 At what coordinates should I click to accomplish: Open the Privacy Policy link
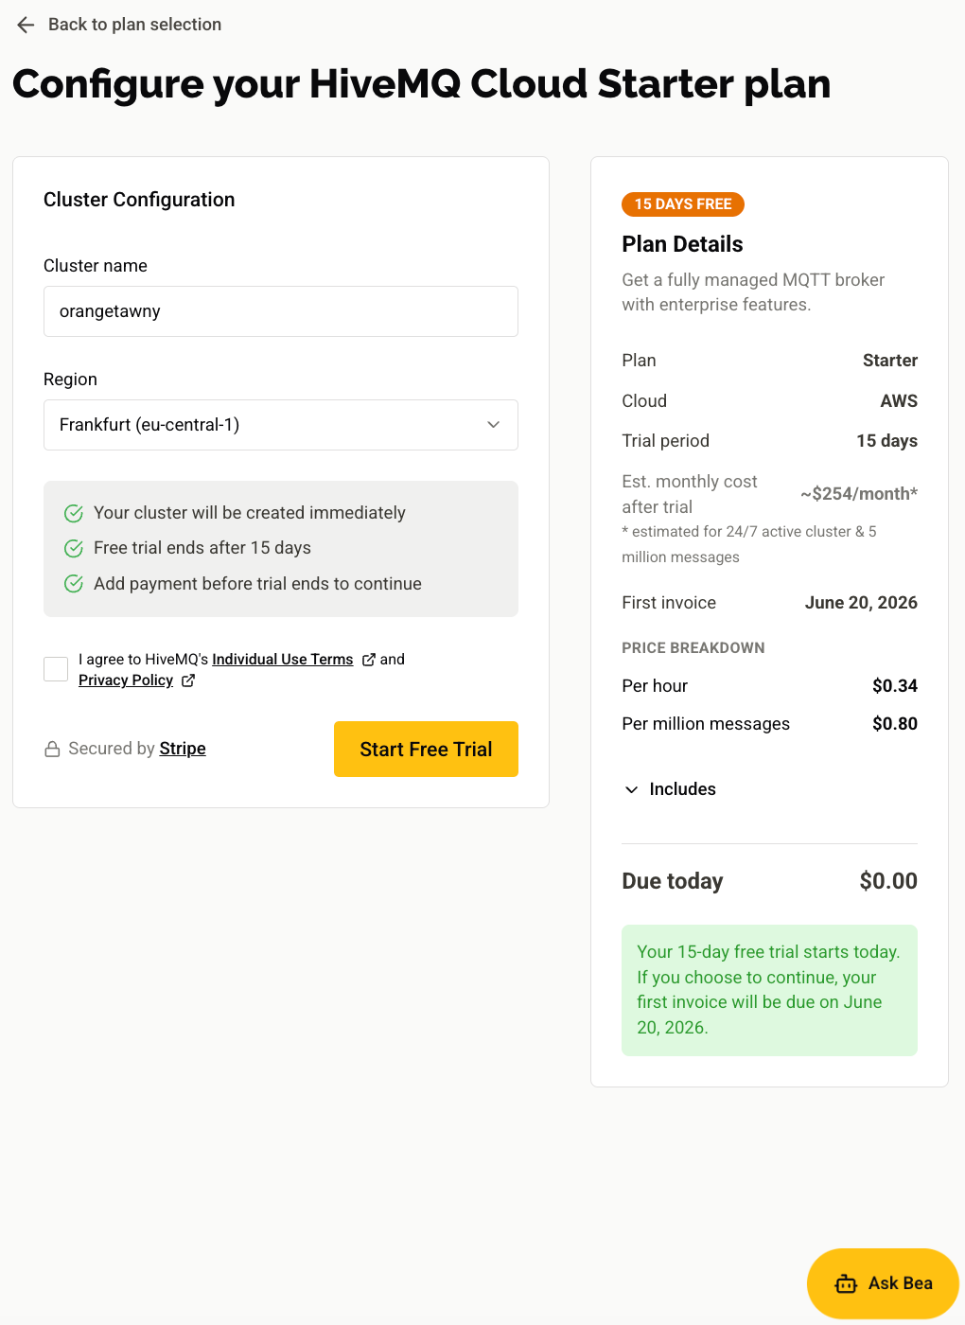point(126,680)
